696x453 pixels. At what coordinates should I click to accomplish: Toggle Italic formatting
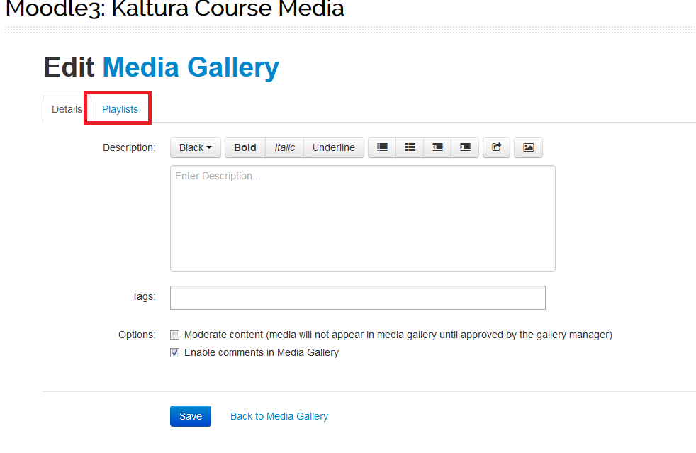[x=284, y=147]
